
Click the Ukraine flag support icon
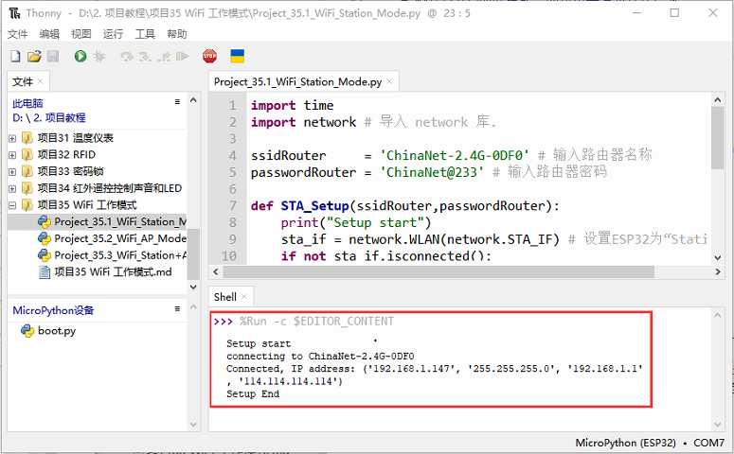[x=238, y=57]
